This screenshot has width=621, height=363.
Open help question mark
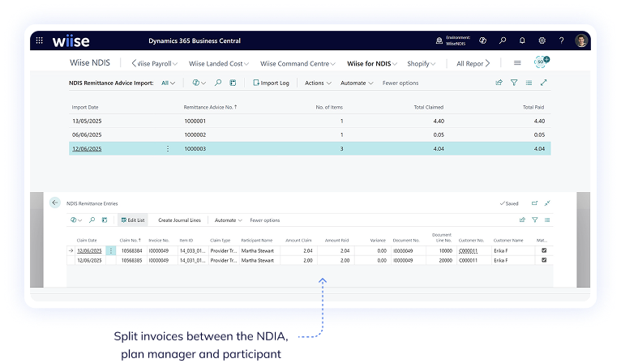pyautogui.click(x=561, y=41)
